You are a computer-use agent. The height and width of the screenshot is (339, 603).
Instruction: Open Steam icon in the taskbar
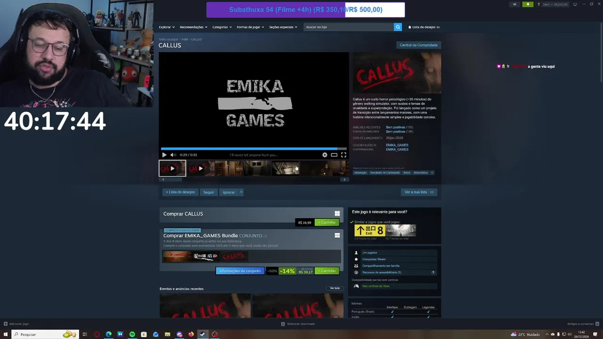203,334
